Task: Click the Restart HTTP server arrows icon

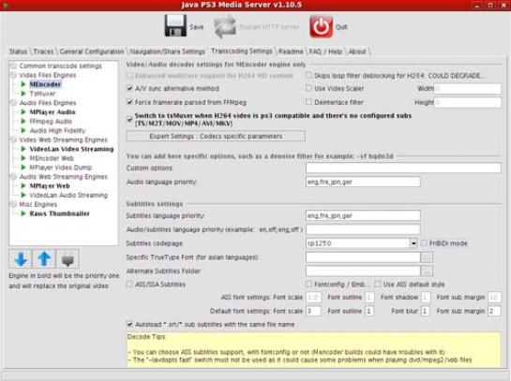Action: (225, 27)
